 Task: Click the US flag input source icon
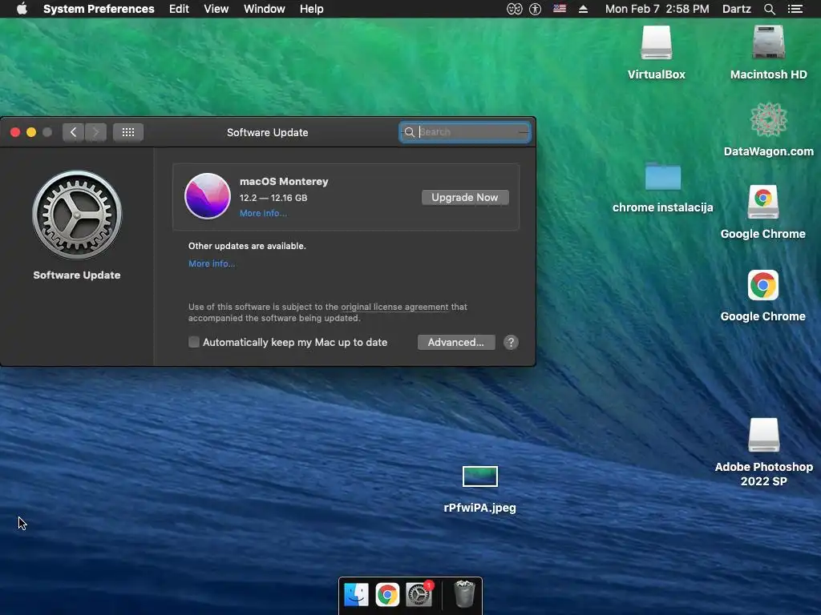pyautogui.click(x=559, y=9)
